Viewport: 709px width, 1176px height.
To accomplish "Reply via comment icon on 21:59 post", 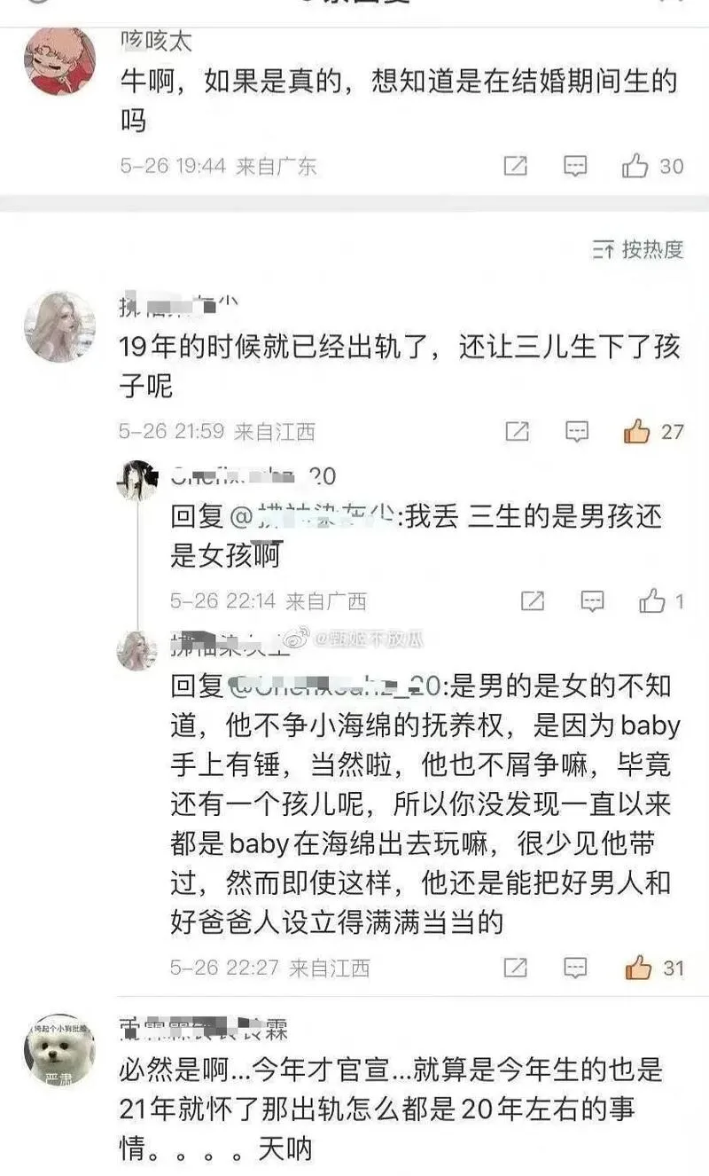I will tap(577, 432).
